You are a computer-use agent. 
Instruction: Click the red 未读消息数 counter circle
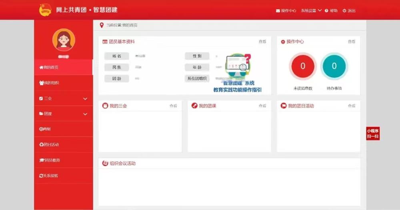(x=303, y=66)
